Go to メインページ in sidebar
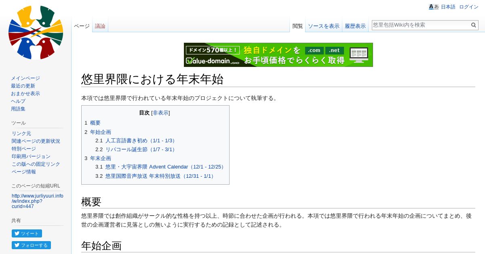 [25, 78]
